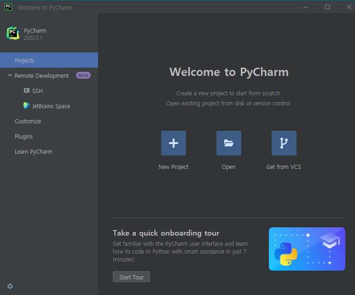Click the Open label text
355x295 pixels.
tap(229, 167)
